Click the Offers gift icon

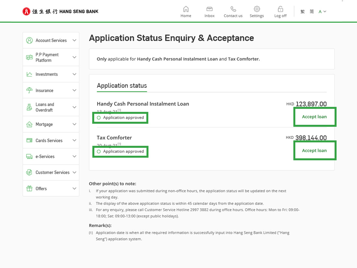[x=29, y=188]
